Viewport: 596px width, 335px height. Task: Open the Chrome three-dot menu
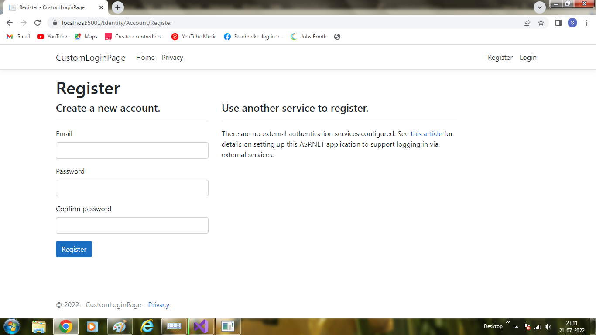586,23
